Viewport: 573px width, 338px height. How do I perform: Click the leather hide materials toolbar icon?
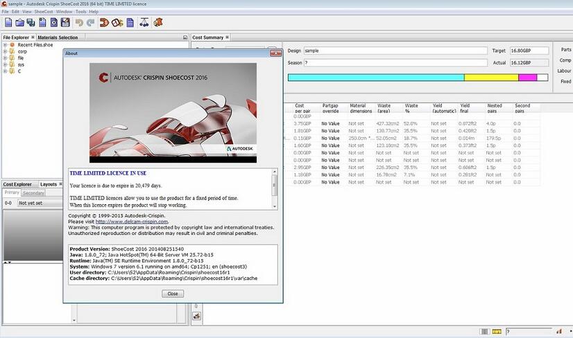(158, 23)
